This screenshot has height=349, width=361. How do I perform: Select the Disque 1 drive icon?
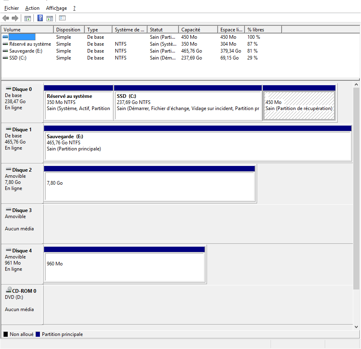tap(9, 129)
